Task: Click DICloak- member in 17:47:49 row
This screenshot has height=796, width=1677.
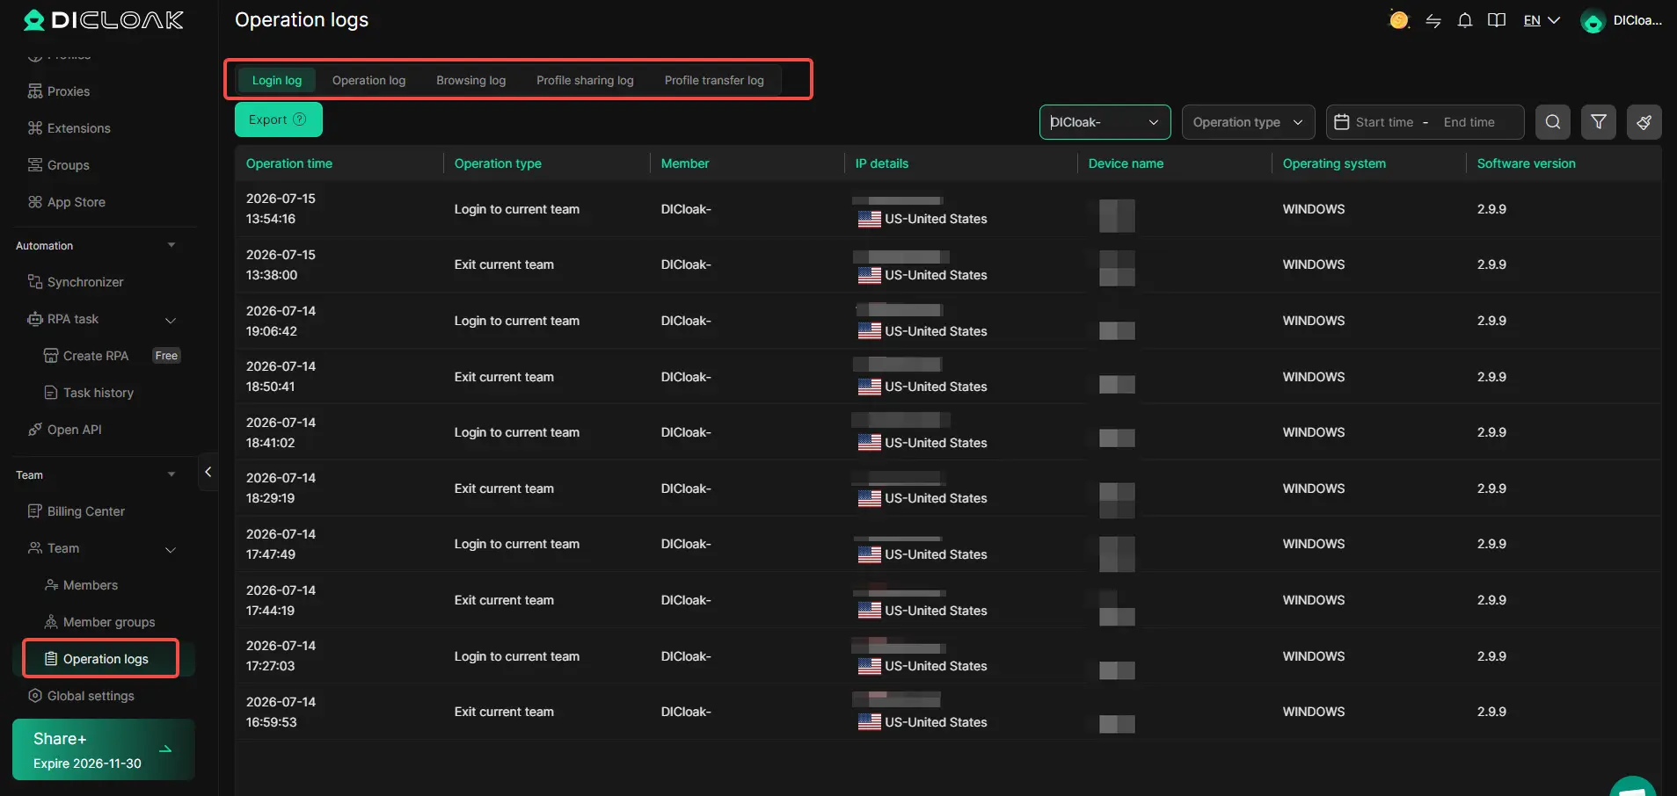Action: (686, 544)
